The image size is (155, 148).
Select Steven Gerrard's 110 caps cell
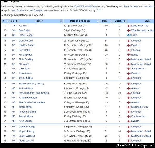tap(106, 84)
